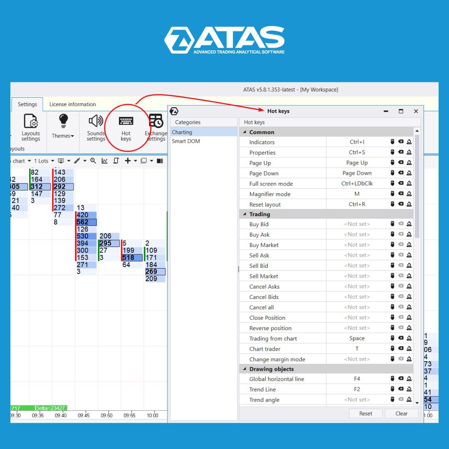This screenshot has height=449, width=449.
Task: Click the Buy Ask <Not set> field
Action: coord(357,234)
